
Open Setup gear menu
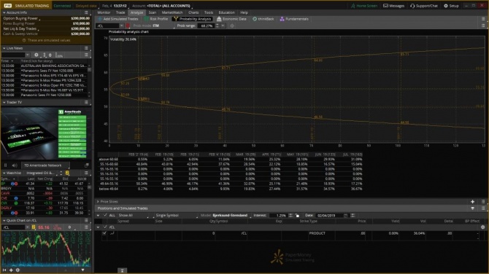(451, 6)
